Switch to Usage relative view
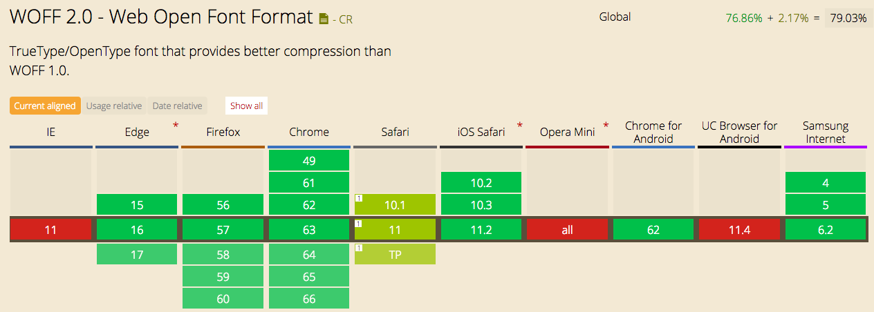874x312 pixels. [114, 106]
